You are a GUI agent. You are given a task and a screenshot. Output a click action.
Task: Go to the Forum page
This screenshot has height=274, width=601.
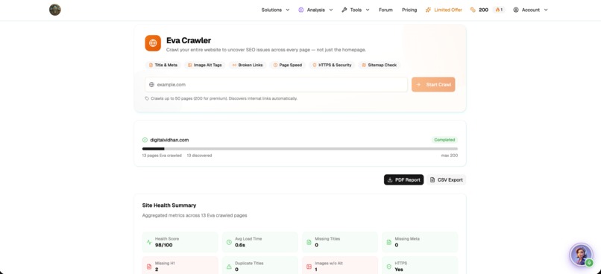(386, 10)
